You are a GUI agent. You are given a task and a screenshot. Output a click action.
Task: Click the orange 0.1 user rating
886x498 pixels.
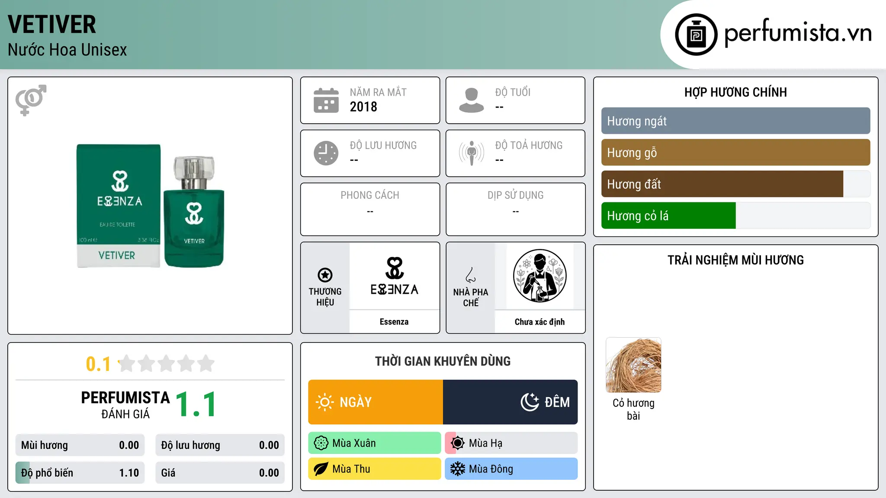tap(98, 364)
